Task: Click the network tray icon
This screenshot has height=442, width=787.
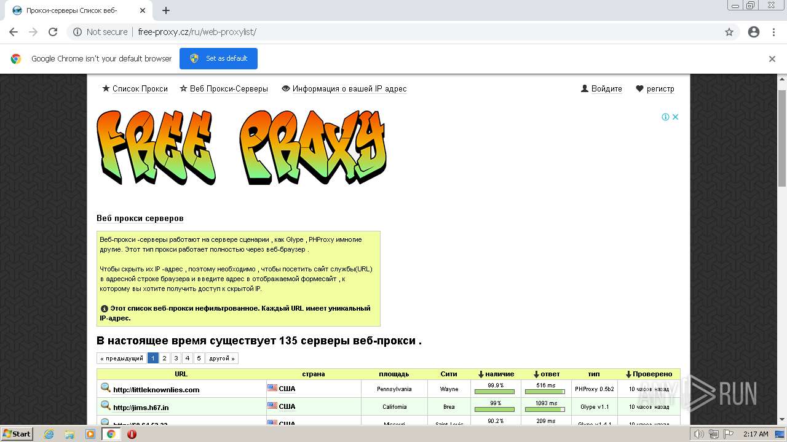Action: [x=714, y=434]
